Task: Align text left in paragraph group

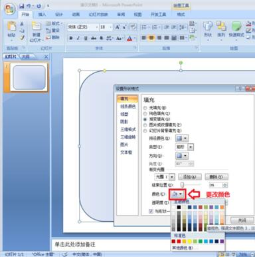Action: [x=143, y=38]
